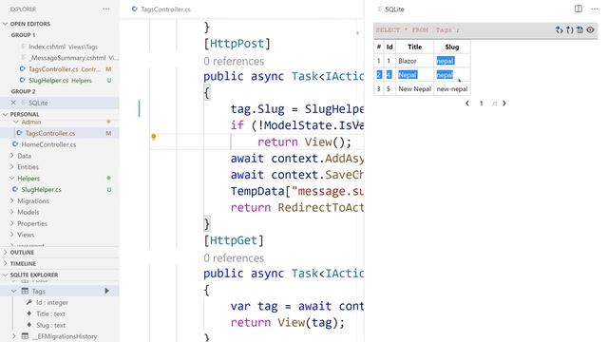
Task: Click the Title column header in results
Action: [414, 47]
